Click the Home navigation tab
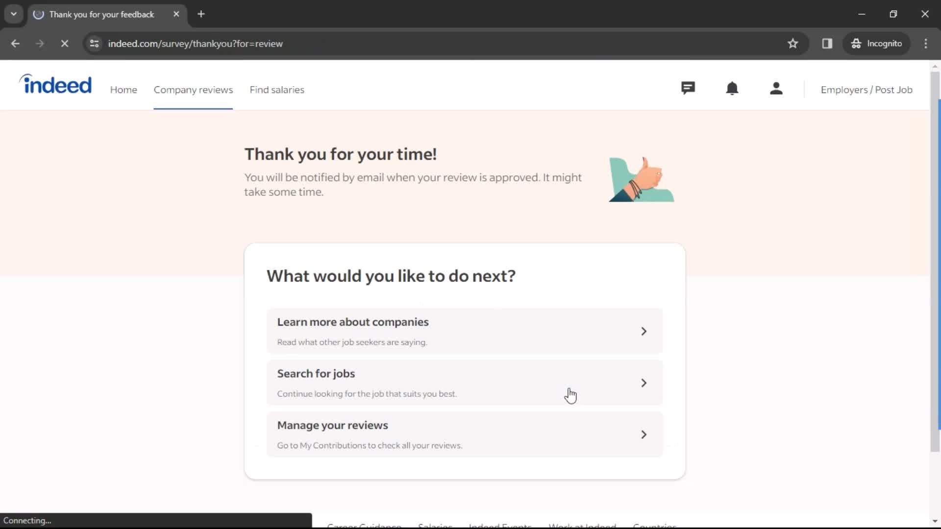941x529 pixels. tap(124, 90)
